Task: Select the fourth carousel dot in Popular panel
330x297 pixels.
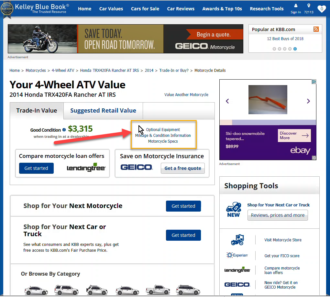Action: pyautogui.click(x=290, y=49)
